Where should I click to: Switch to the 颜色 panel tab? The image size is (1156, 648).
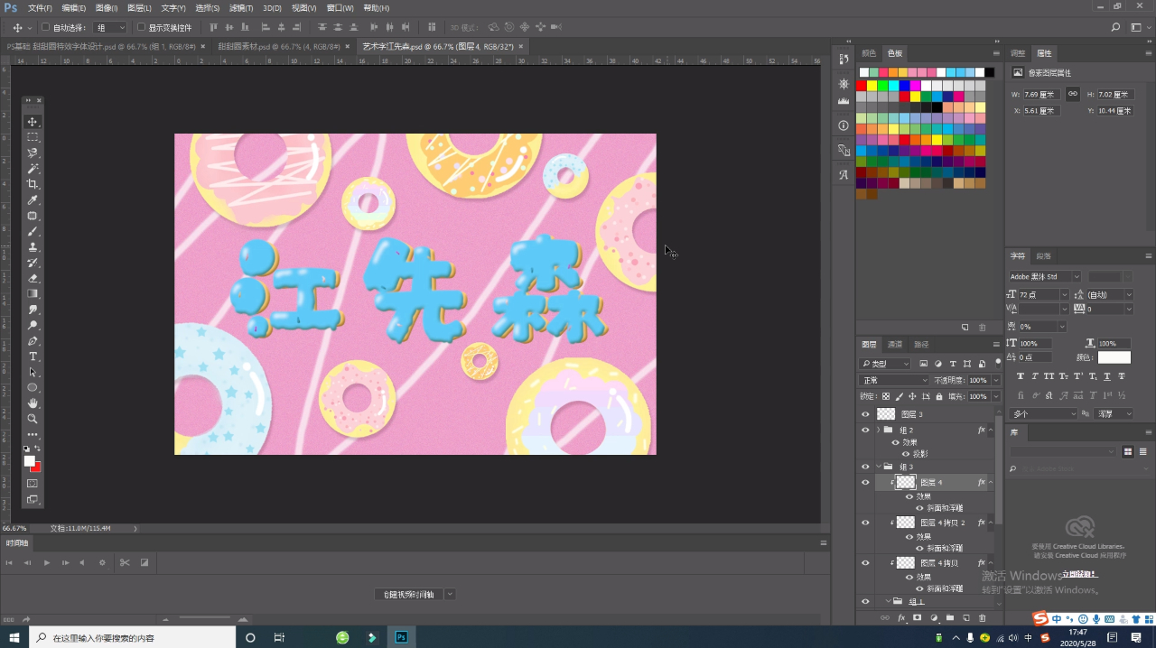(869, 53)
